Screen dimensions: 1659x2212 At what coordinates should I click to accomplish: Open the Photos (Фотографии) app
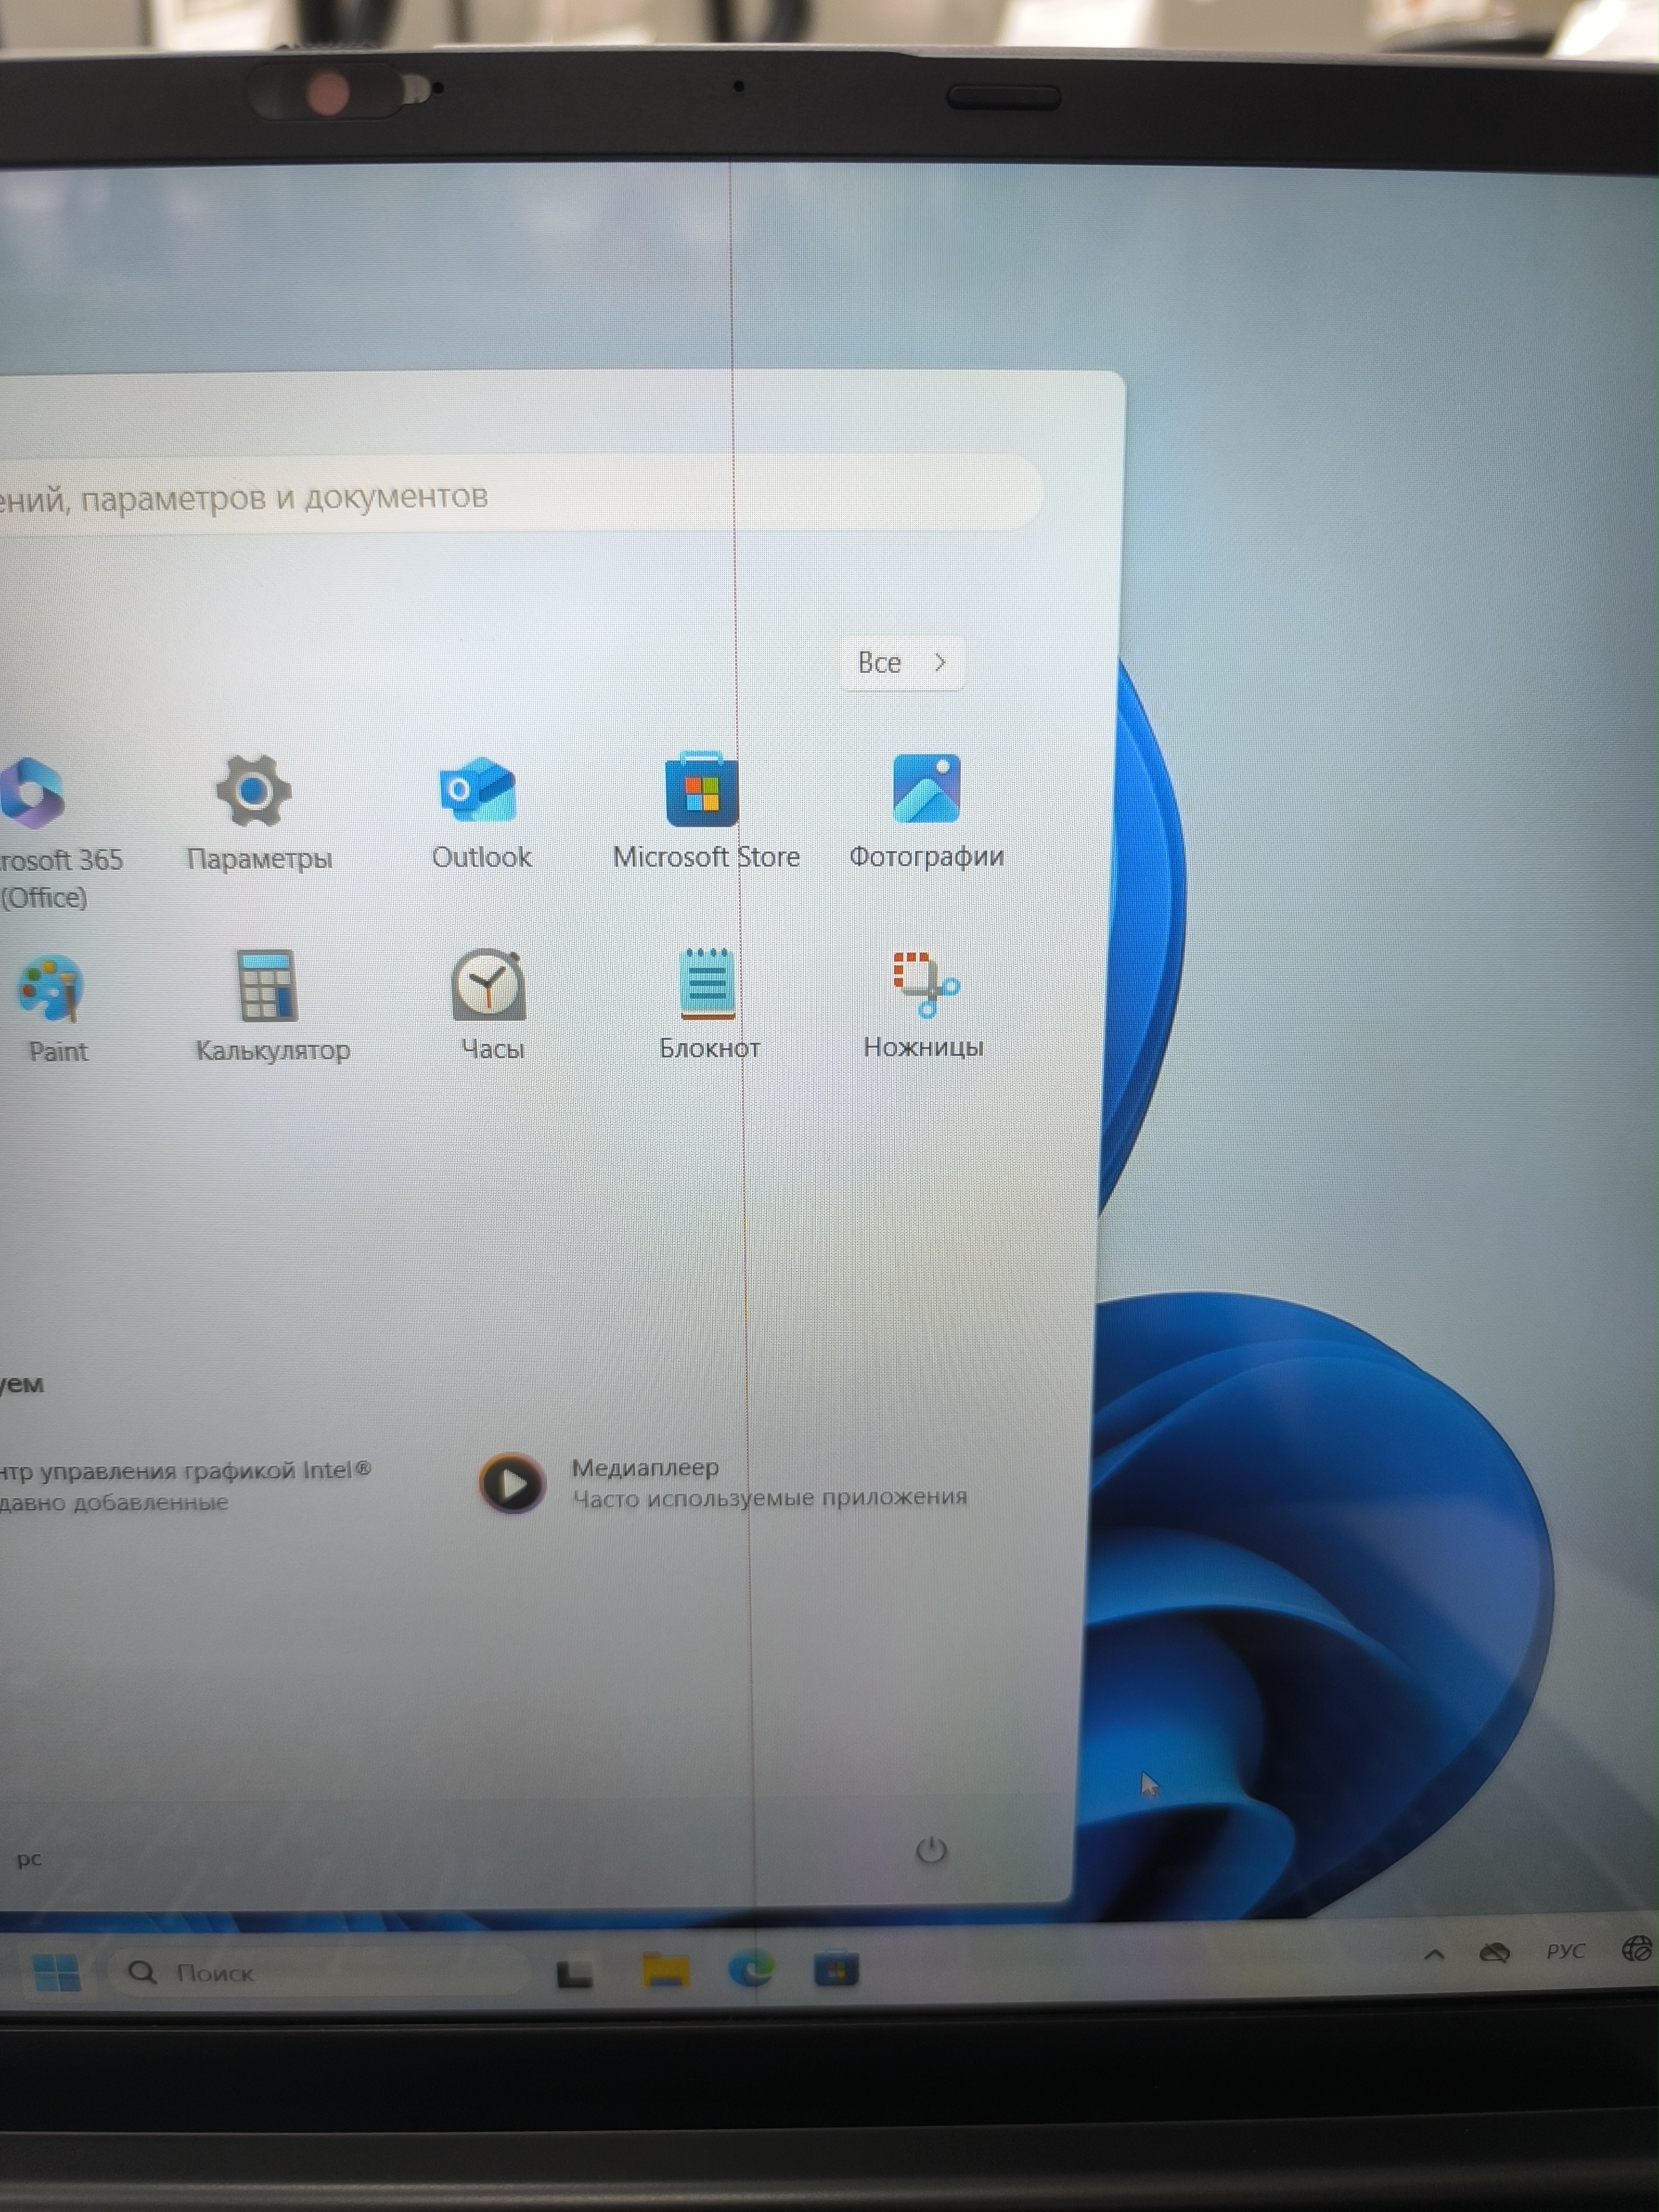point(926,790)
